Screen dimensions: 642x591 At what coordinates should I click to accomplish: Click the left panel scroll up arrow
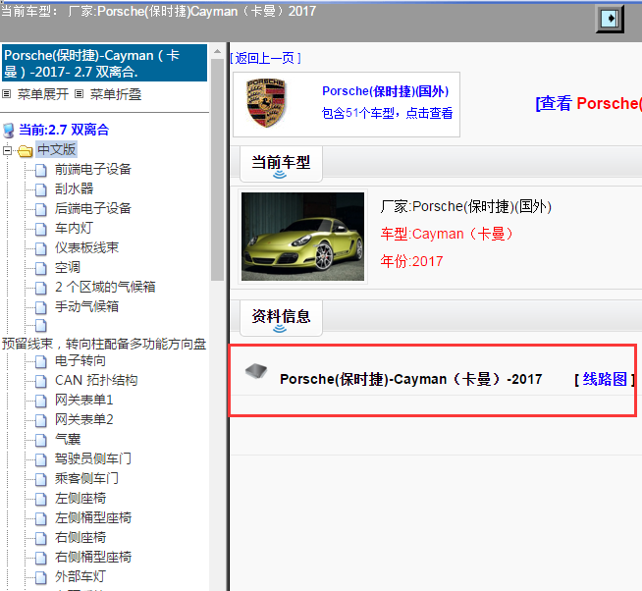(217, 51)
